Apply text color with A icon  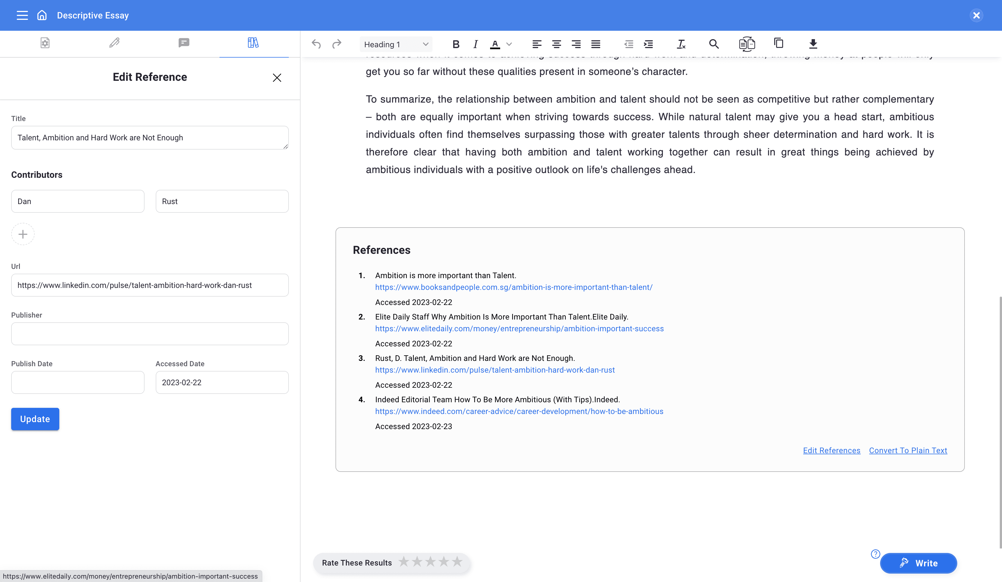(x=495, y=44)
